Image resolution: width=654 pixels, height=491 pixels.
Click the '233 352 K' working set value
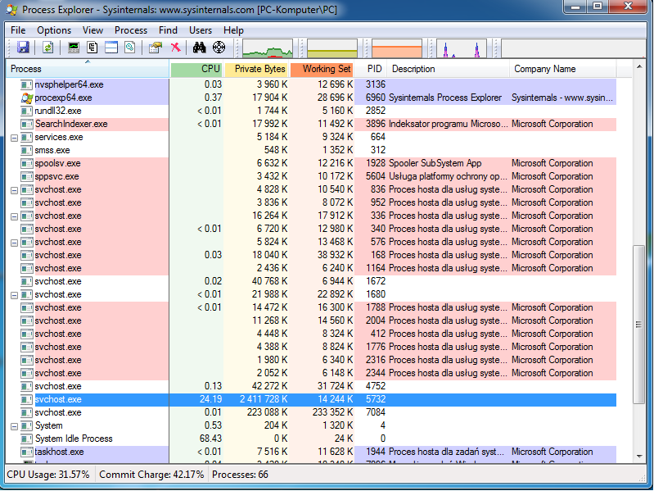pos(333,412)
